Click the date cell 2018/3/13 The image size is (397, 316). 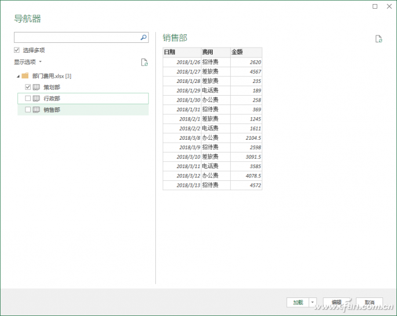click(x=182, y=185)
